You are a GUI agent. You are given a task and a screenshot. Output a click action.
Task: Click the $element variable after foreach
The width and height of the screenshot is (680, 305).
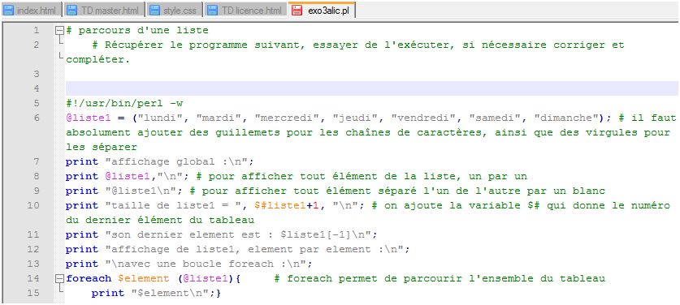(144, 278)
